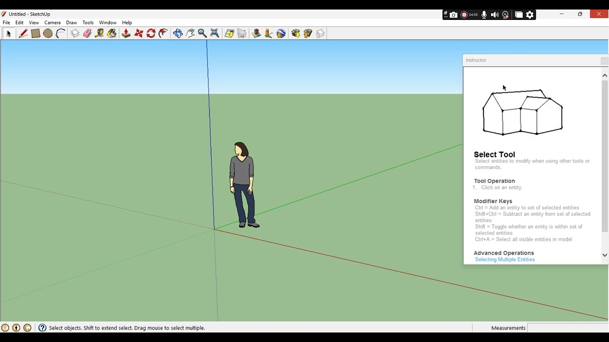Open the Edit menu
This screenshot has width=609, height=342.
point(19,22)
